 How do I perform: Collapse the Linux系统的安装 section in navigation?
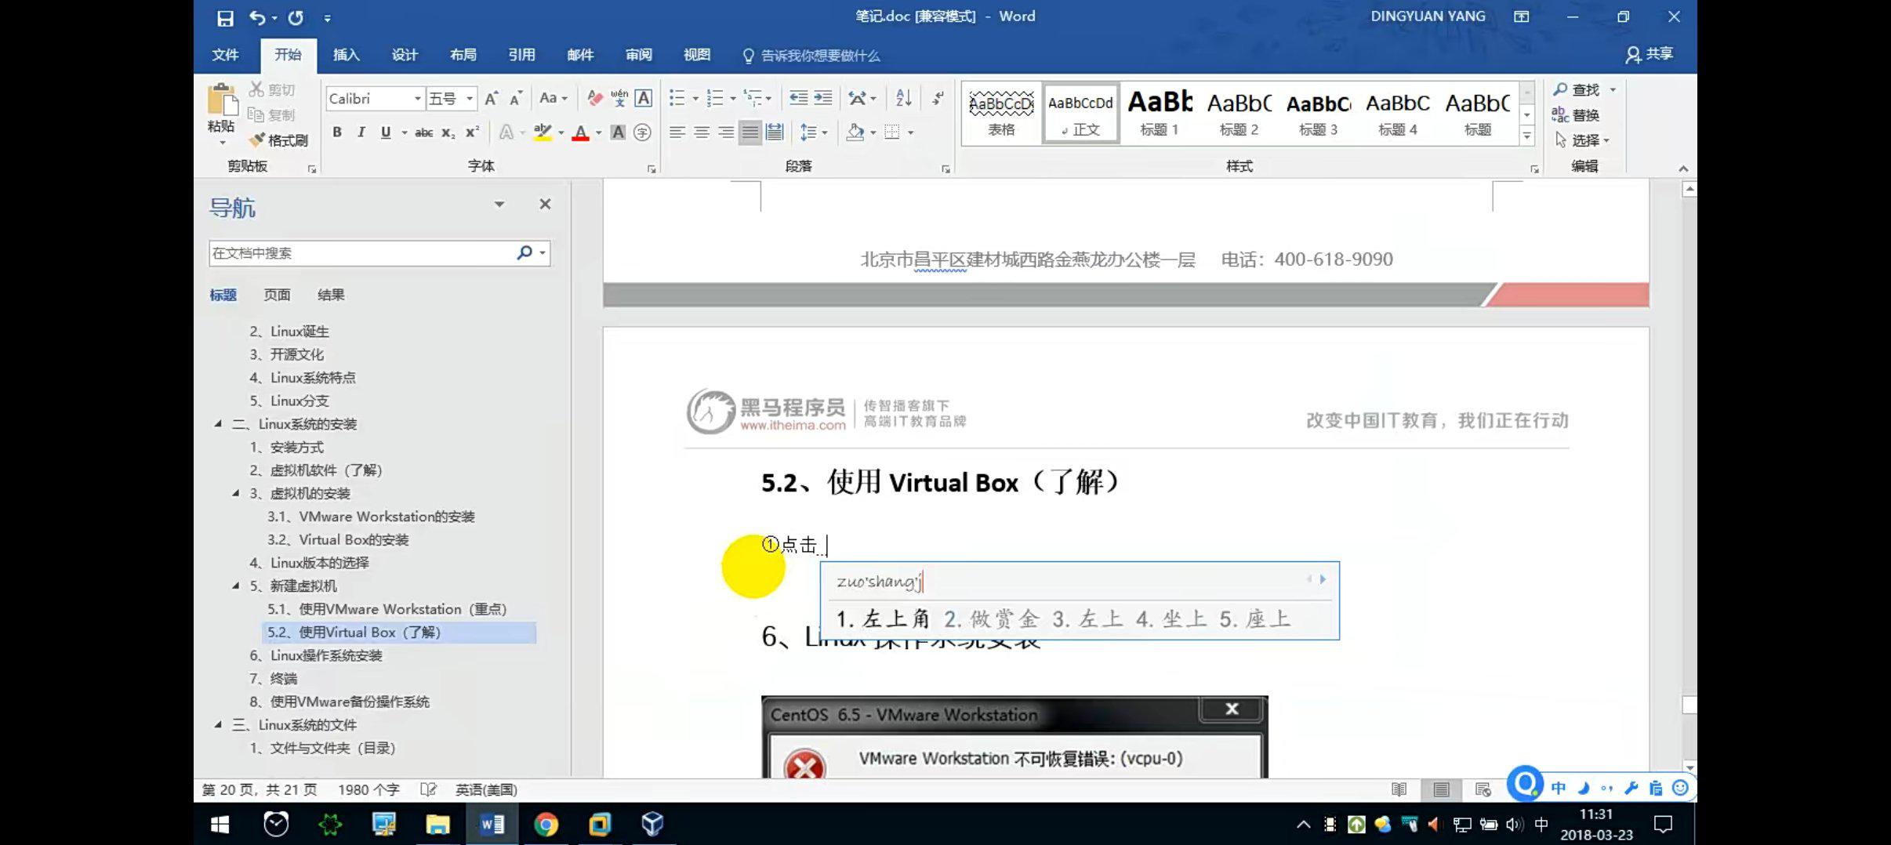point(218,424)
